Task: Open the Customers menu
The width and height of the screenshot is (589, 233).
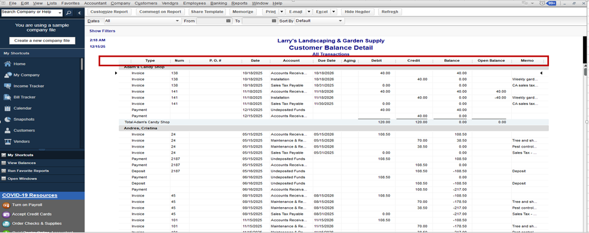Action: tap(146, 3)
